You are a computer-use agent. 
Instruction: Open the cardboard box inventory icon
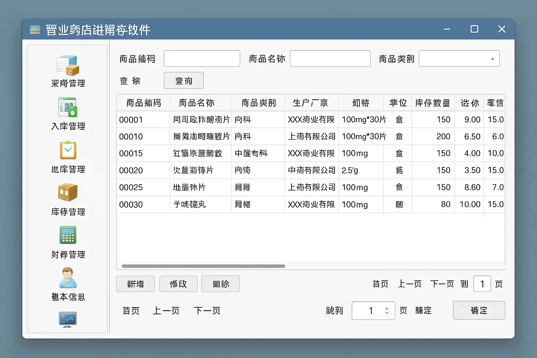(x=68, y=193)
